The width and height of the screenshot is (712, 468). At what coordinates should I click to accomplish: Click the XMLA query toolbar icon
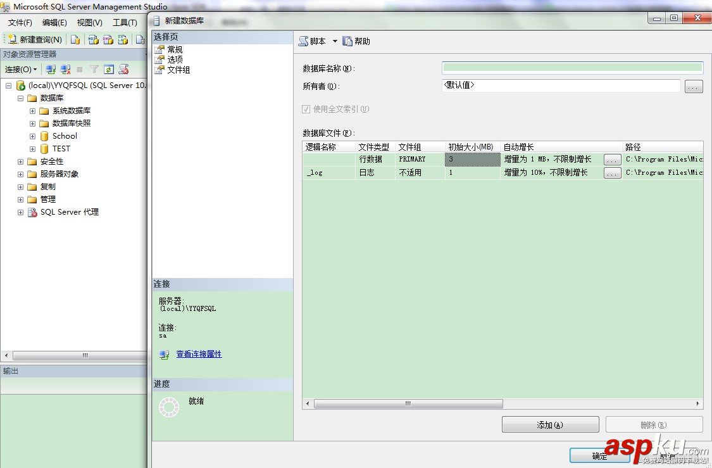tap(123, 39)
